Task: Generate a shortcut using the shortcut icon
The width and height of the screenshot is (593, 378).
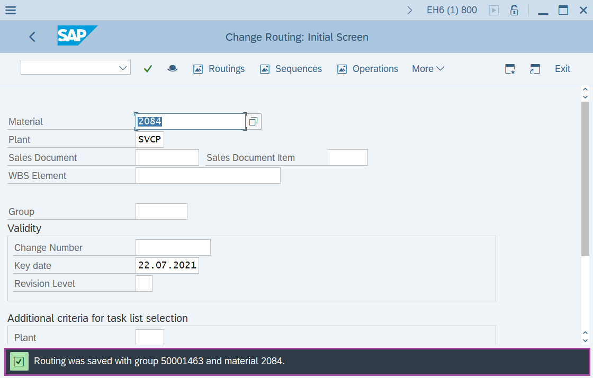Action: [x=535, y=68]
